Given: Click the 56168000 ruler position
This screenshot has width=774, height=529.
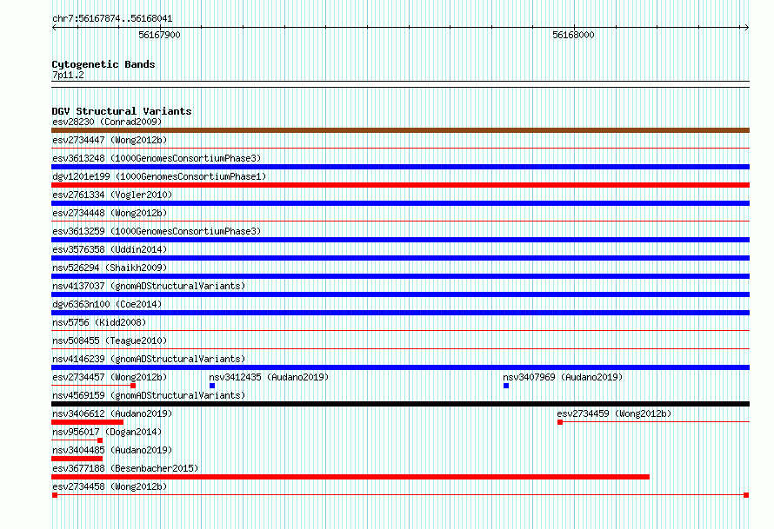Looking at the screenshot, I should pos(574,35).
